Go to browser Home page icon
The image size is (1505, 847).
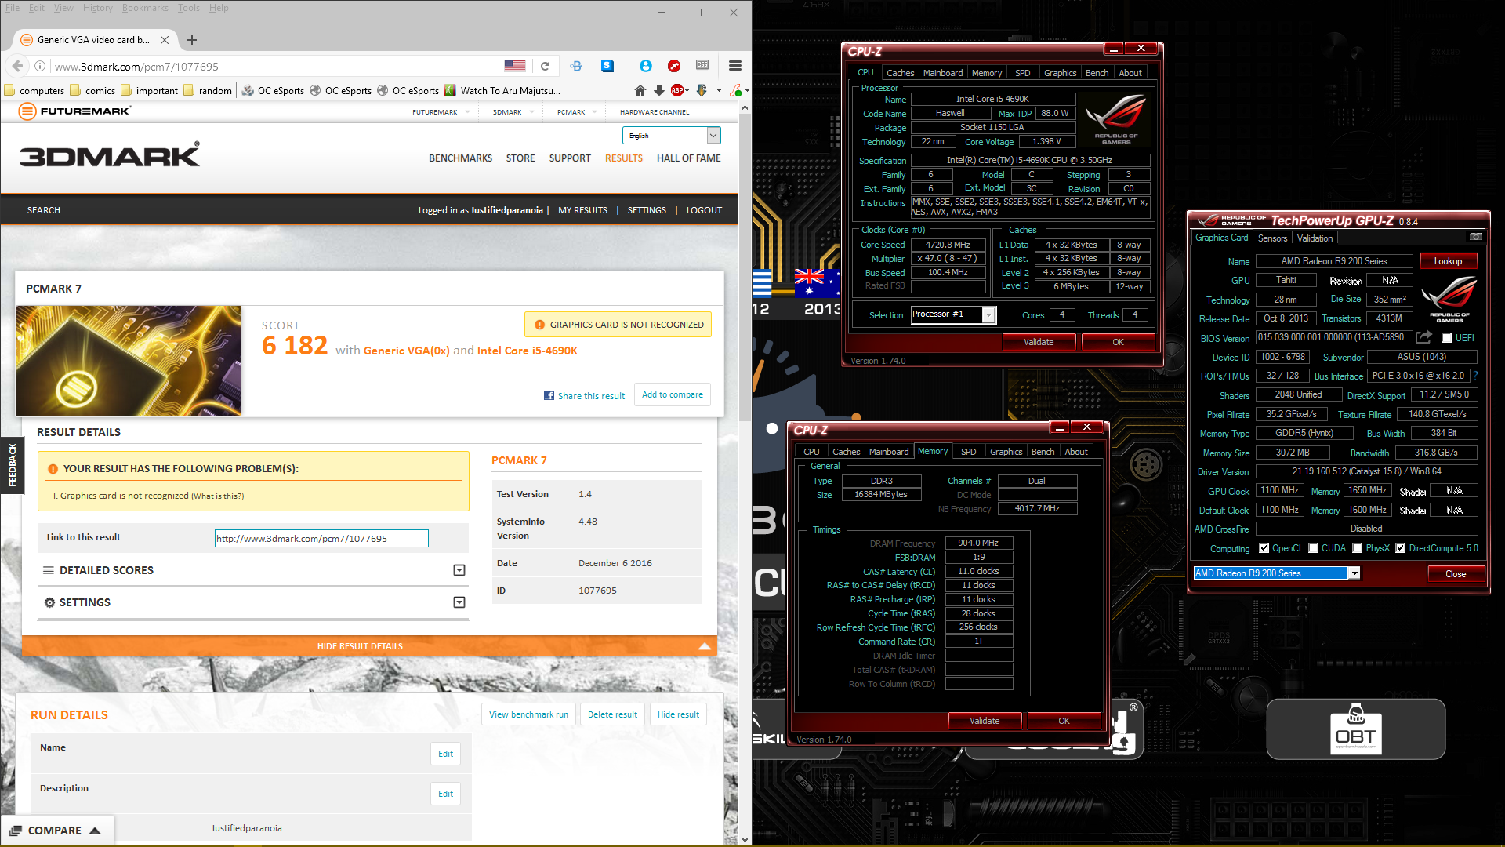tap(640, 90)
